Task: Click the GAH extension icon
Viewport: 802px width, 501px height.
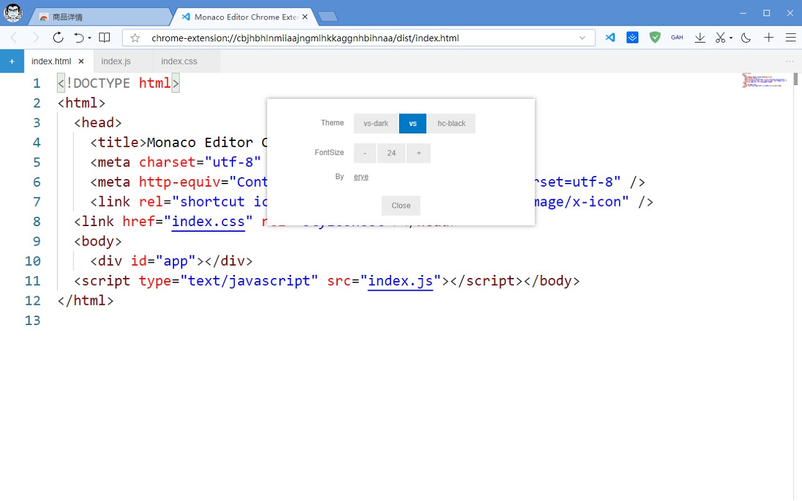Action: [677, 38]
